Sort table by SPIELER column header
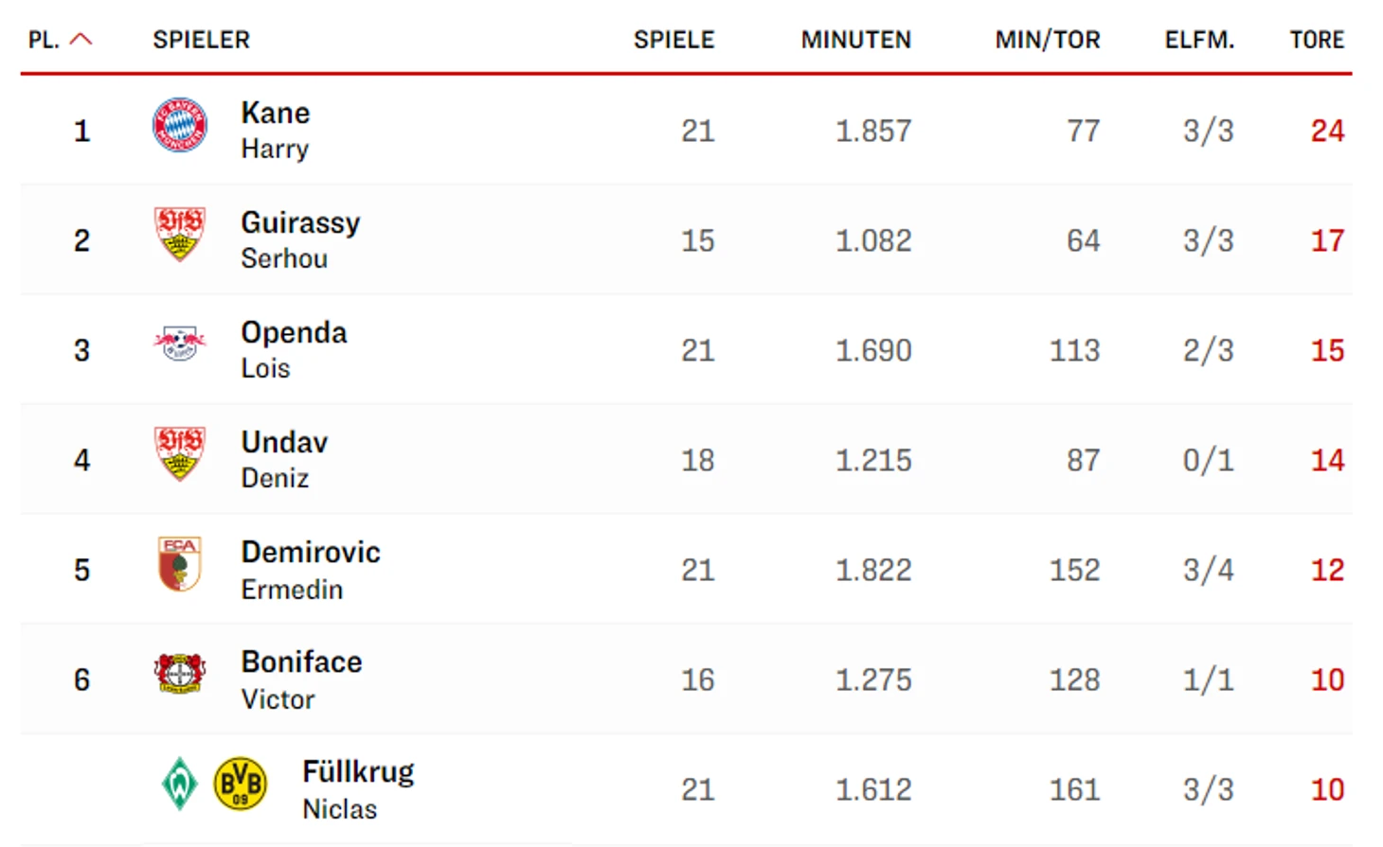 coord(202,40)
